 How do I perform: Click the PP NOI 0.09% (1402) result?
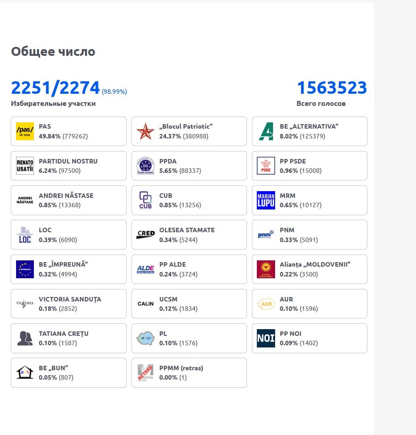point(299,343)
